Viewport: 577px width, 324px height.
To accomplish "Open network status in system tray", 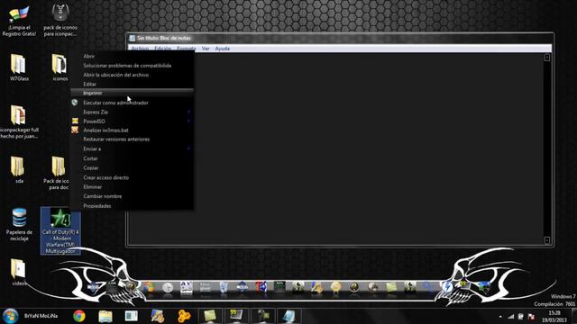I will coord(511,316).
